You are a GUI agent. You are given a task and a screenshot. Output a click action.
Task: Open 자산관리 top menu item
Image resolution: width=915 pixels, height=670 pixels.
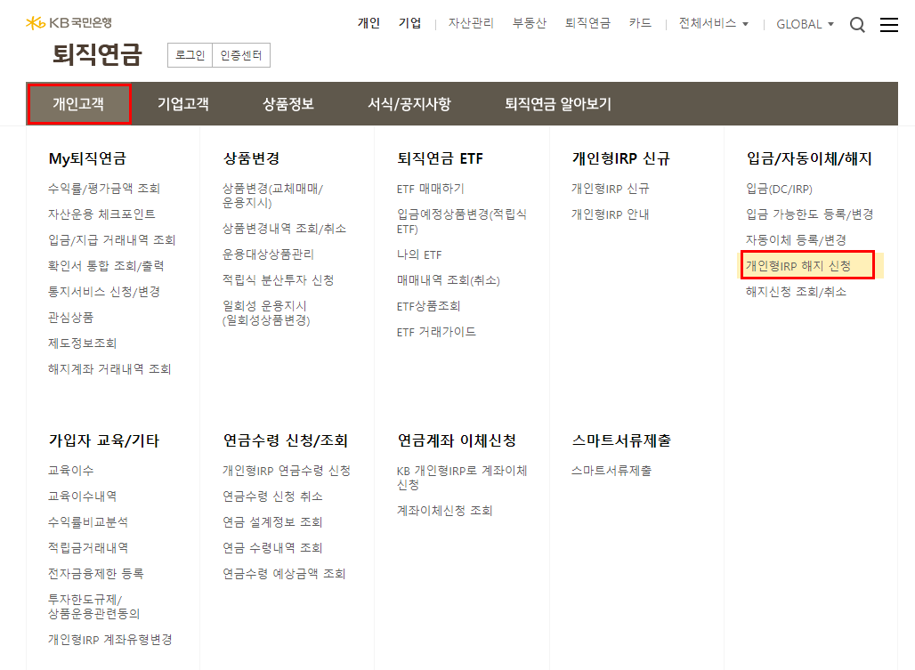pos(470,23)
